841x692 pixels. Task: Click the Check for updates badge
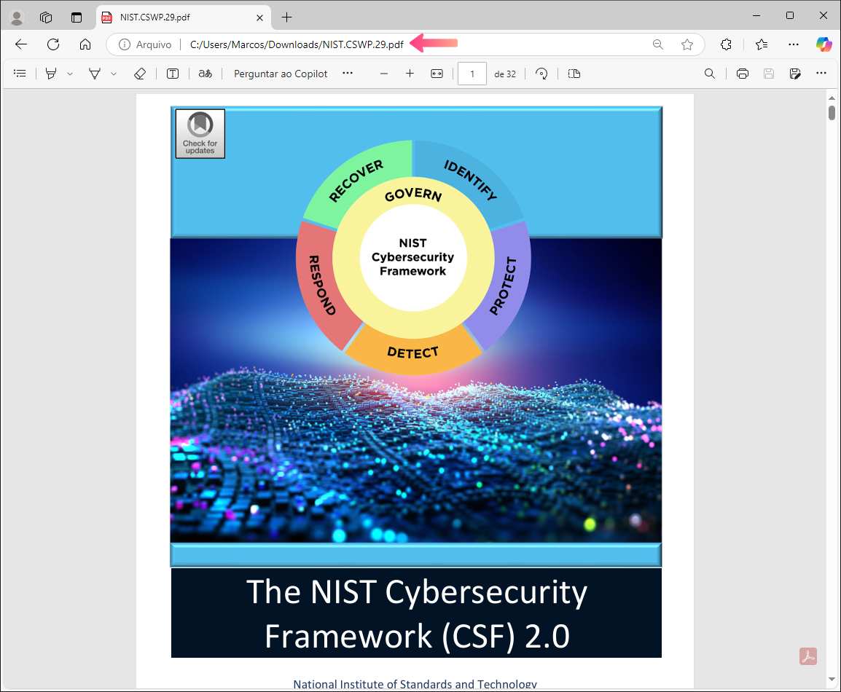(200, 134)
